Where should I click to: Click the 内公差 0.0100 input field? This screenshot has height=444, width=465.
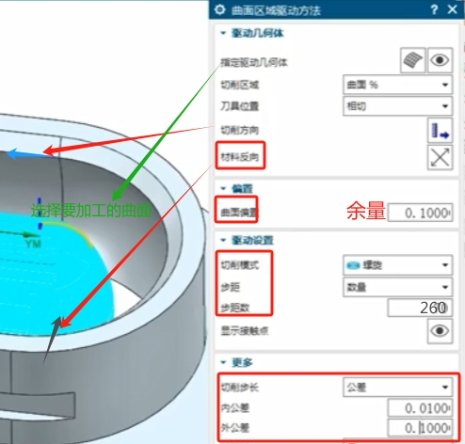point(420,407)
